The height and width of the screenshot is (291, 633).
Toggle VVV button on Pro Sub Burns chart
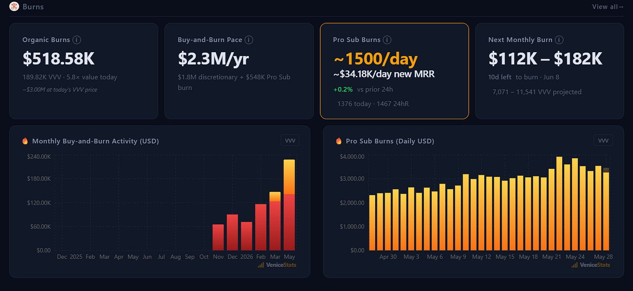pos(603,140)
